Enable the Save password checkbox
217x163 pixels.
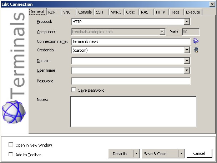pyautogui.click(x=74, y=90)
